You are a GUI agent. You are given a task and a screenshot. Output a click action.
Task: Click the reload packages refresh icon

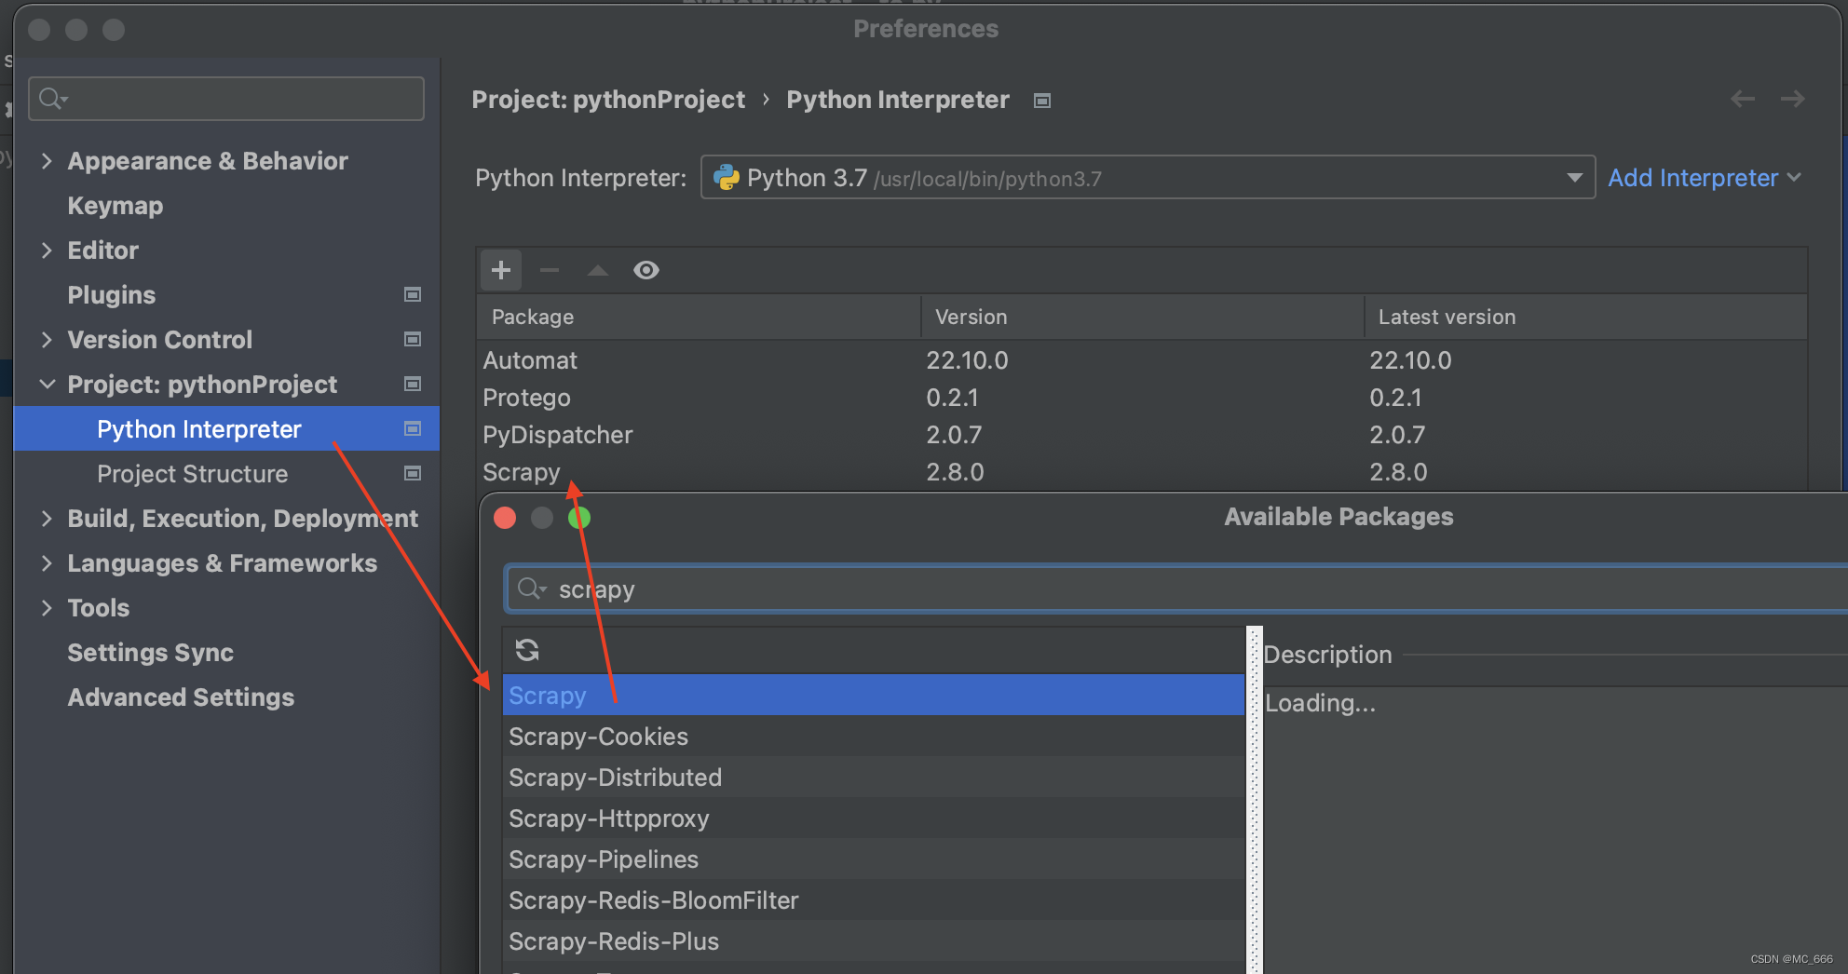point(527,650)
